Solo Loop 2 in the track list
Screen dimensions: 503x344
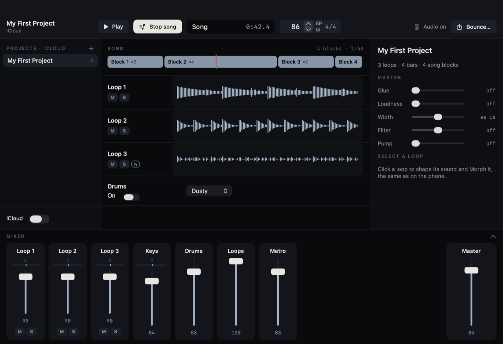click(x=124, y=131)
